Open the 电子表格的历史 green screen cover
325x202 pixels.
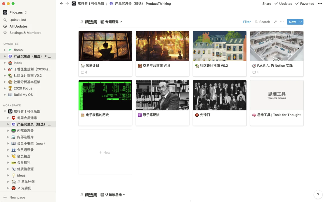tap(105, 95)
